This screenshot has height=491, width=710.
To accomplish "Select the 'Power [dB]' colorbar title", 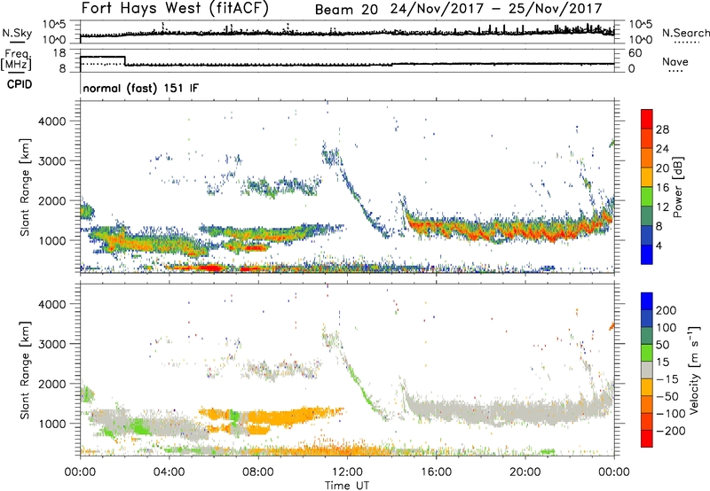I will [x=677, y=187].
